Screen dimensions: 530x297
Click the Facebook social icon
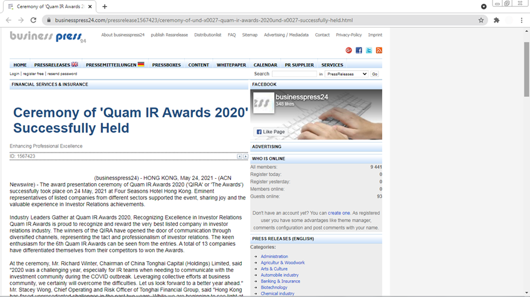[x=359, y=50]
